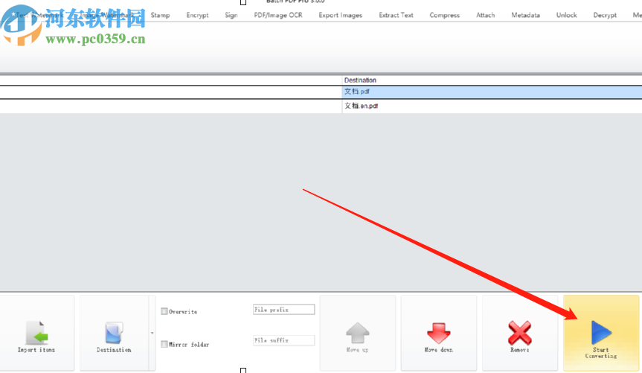Open the Export Images tab
642x373 pixels.
click(341, 15)
